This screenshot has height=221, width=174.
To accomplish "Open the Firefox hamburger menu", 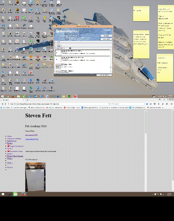I will pos(171,104).
